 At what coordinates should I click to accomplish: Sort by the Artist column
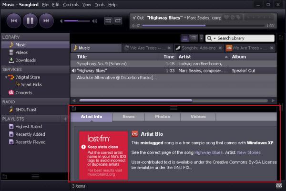point(204,57)
